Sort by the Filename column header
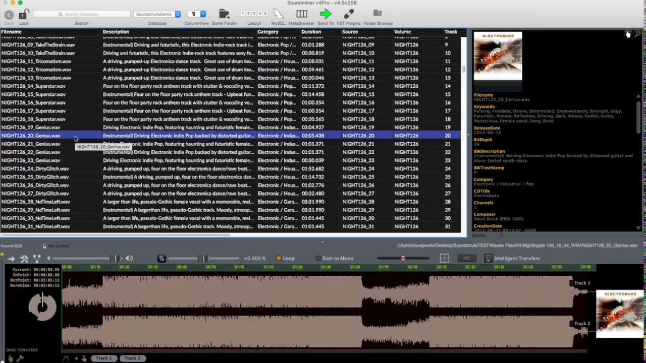 [11, 32]
